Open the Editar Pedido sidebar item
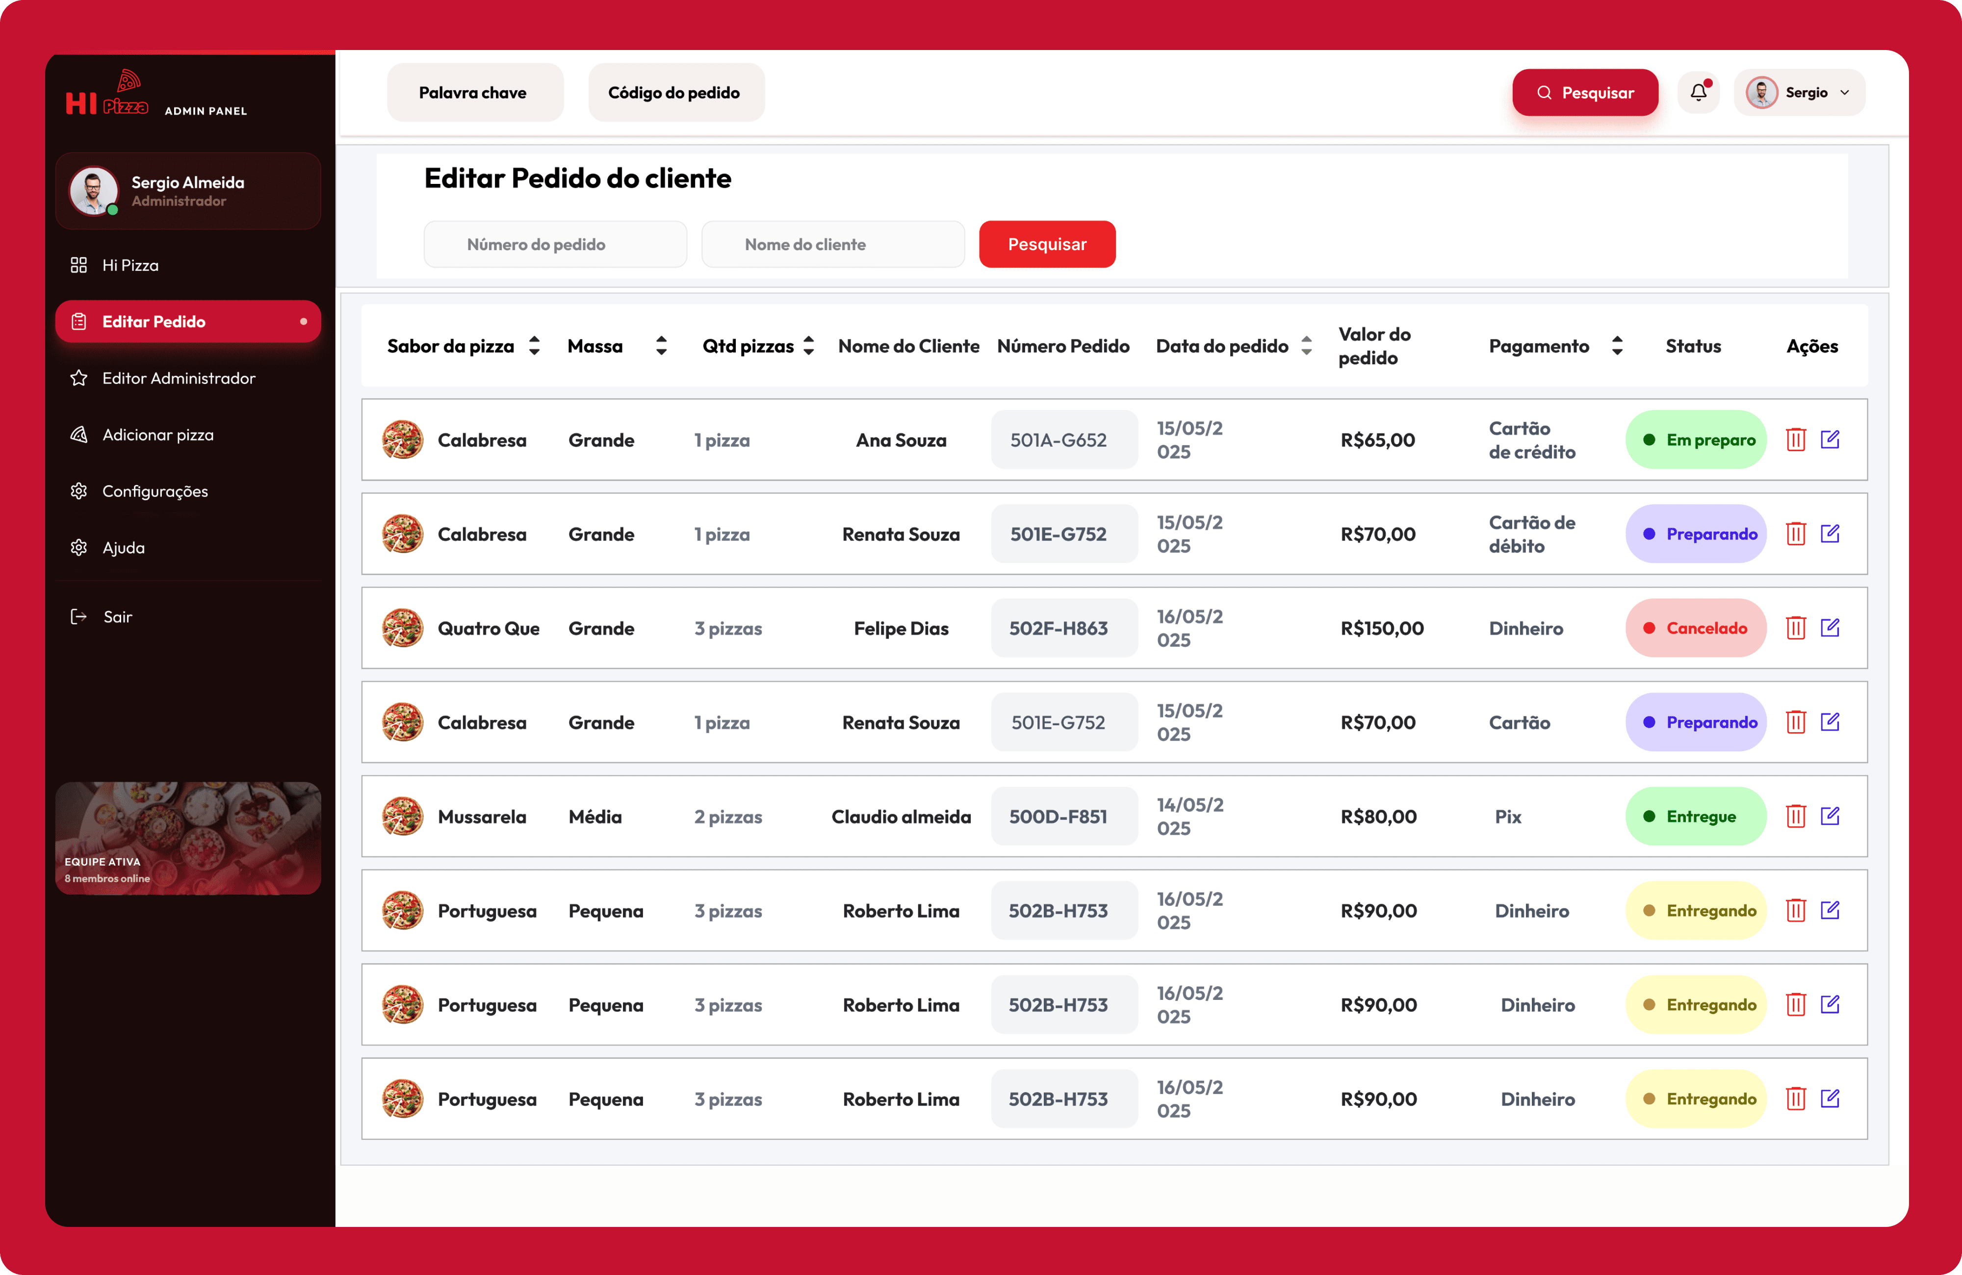The image size is (1962, 1275). [x=188, y=321]
